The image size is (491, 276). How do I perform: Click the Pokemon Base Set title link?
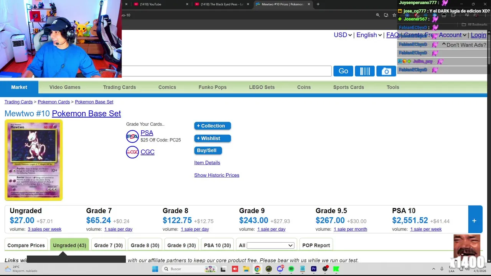point(86,113)
